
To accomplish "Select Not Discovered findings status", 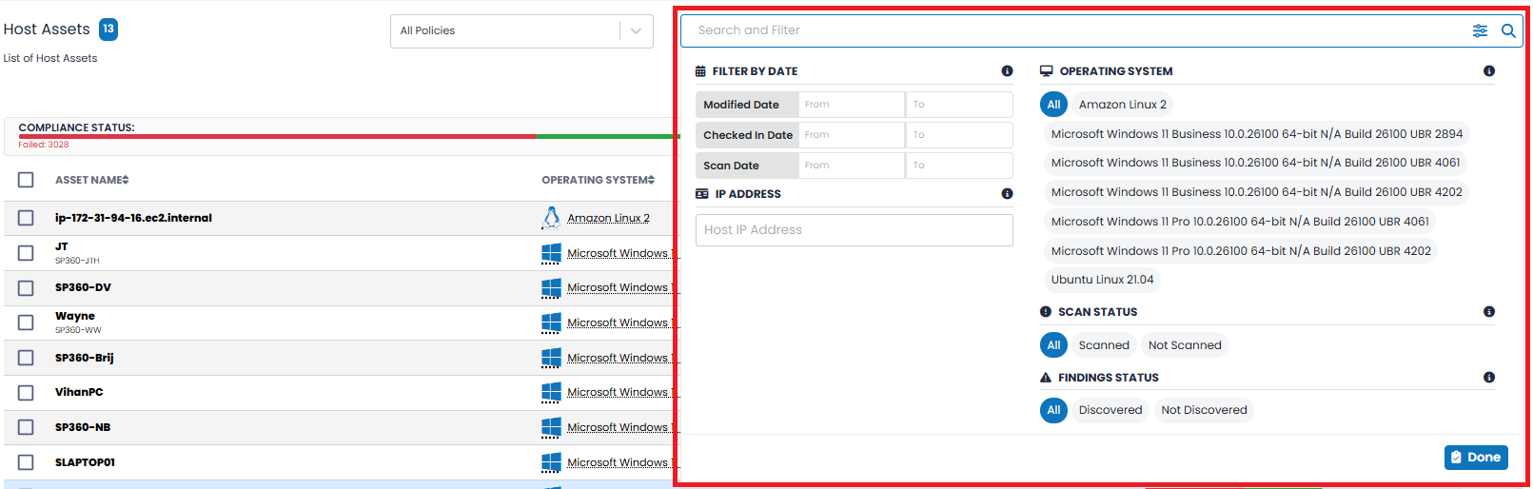I will [x=1204, y=410].
